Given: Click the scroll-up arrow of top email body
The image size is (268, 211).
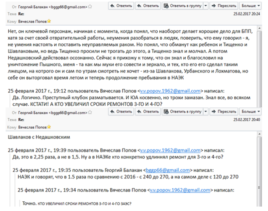Looking at the screenshot, I should [x=259, y=28].
